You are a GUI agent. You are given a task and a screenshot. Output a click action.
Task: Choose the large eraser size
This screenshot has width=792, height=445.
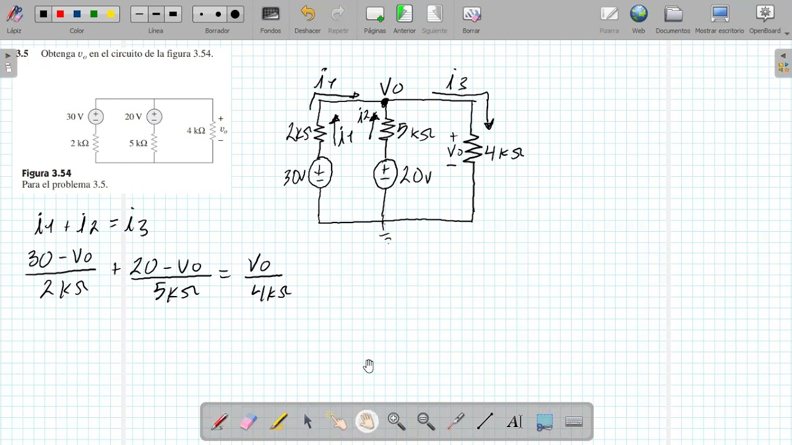pyautogui.click(x=235, y=14)
